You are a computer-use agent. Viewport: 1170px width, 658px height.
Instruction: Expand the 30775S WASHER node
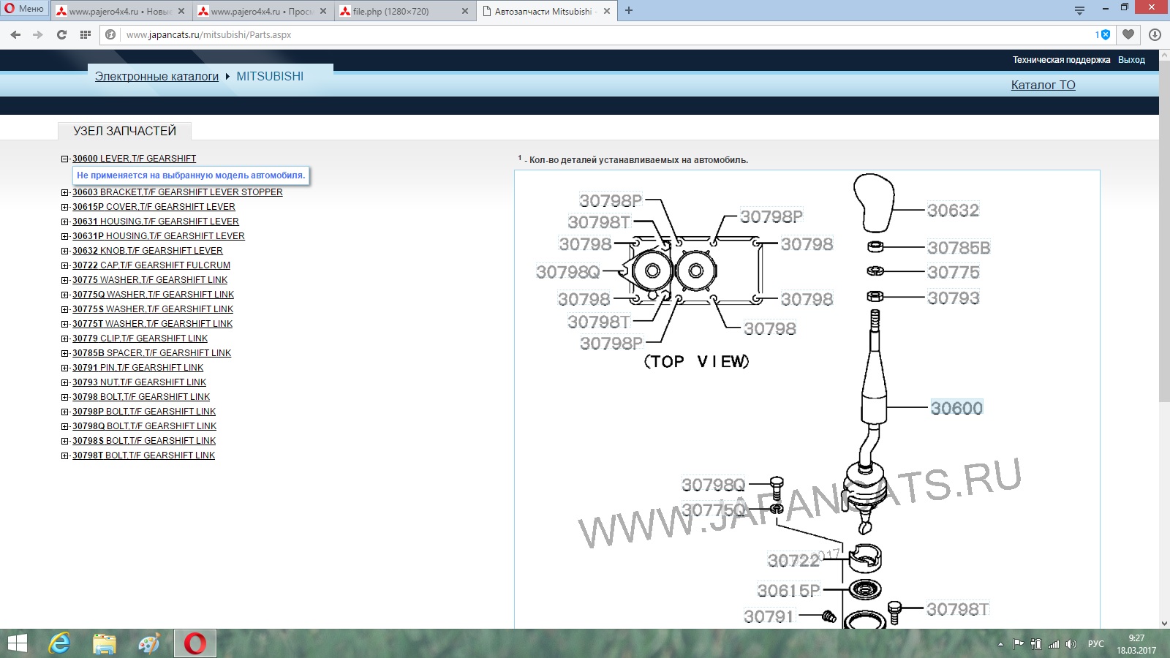(65, 309)
